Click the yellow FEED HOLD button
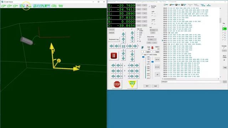The height and width of the screenshot is (128, 228). pyautogui.click(x=132, y=84)
